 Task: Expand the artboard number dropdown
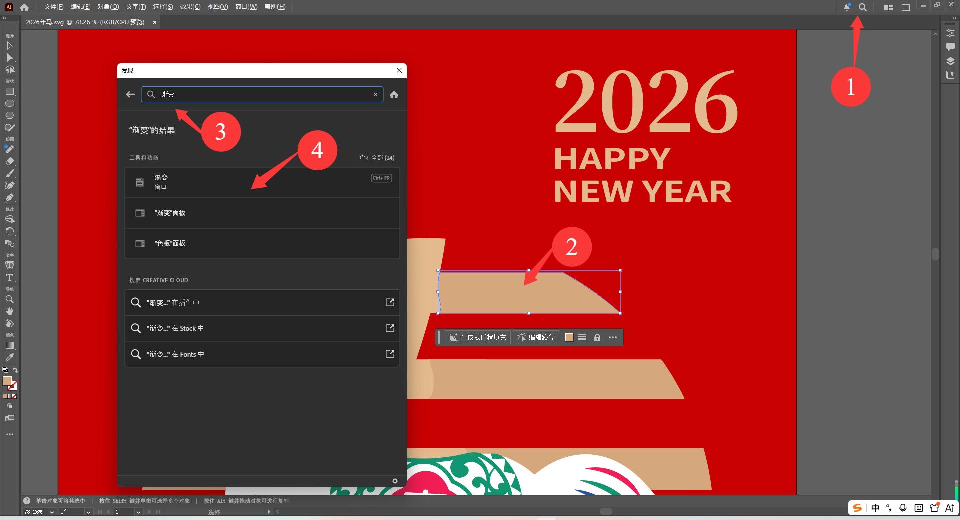click(x=138, y=512)
